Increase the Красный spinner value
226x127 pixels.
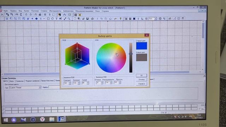point(70,82)
